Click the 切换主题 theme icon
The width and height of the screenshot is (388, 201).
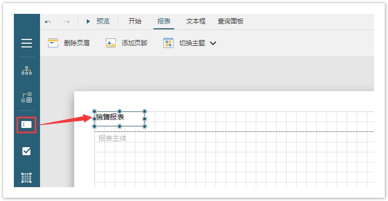(x=168, y=43)
